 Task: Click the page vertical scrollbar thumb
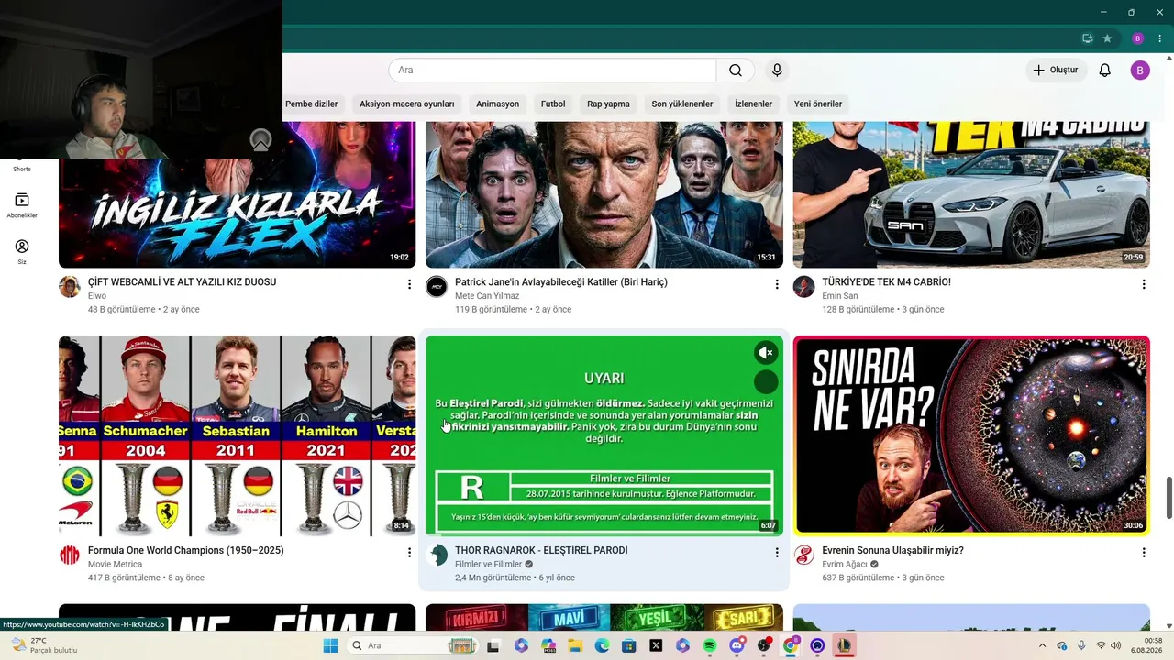[1168, 498]
